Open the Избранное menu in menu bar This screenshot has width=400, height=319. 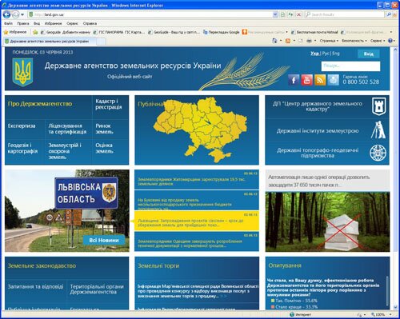click(x=53, y=23)
